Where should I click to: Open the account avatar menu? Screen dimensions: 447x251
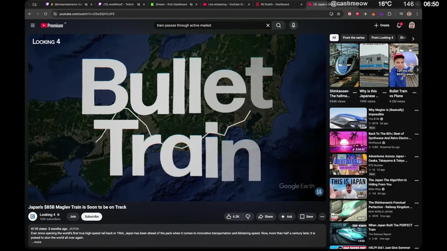412,25
